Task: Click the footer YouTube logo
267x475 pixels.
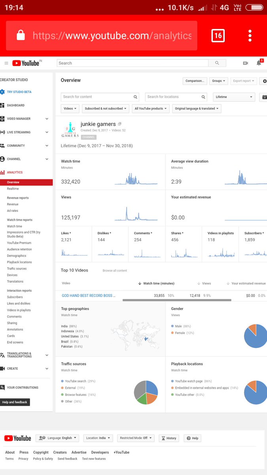Action: 18,438
